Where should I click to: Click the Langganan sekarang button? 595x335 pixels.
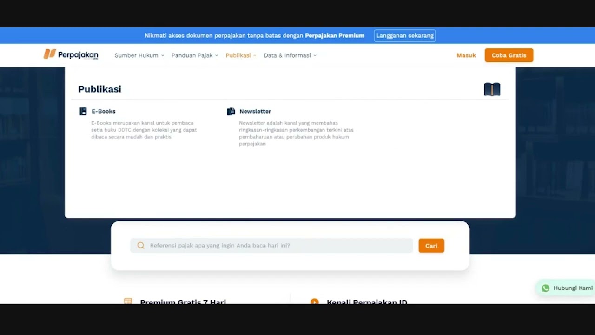[x=405, y=35]
